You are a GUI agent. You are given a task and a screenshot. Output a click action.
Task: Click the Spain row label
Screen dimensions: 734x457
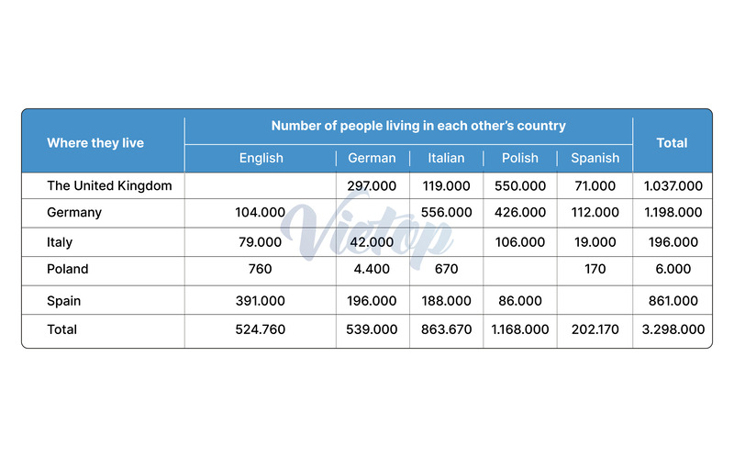pyautogui.click(x=63, y=301)
